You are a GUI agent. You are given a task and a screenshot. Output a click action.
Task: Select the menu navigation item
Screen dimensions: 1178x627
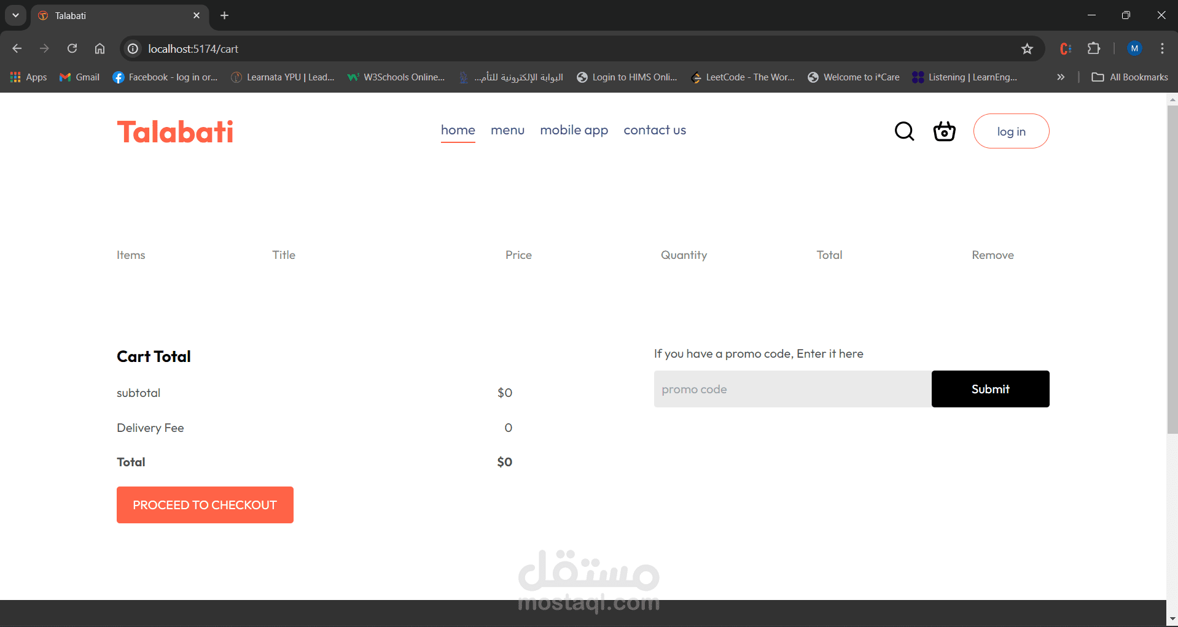[507, 130]
